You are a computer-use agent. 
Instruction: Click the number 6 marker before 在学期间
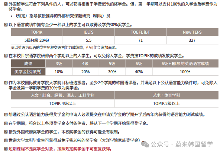click(6, 123)
